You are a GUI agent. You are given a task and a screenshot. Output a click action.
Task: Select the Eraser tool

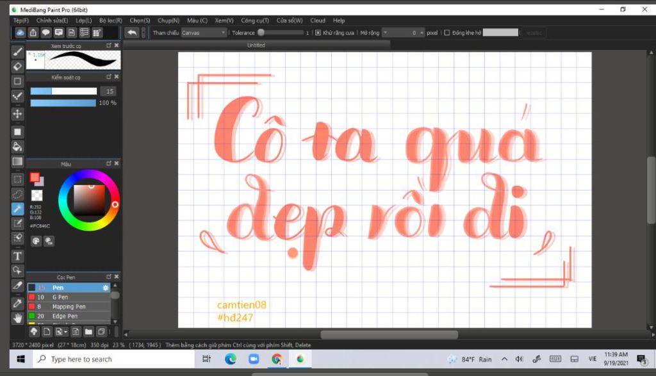tap(17, 67)
